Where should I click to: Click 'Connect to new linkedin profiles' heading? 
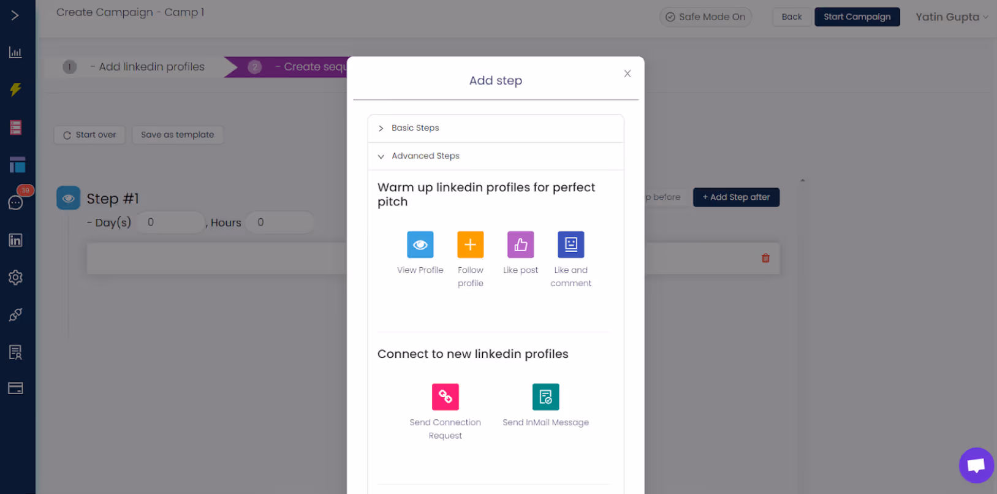473,354
